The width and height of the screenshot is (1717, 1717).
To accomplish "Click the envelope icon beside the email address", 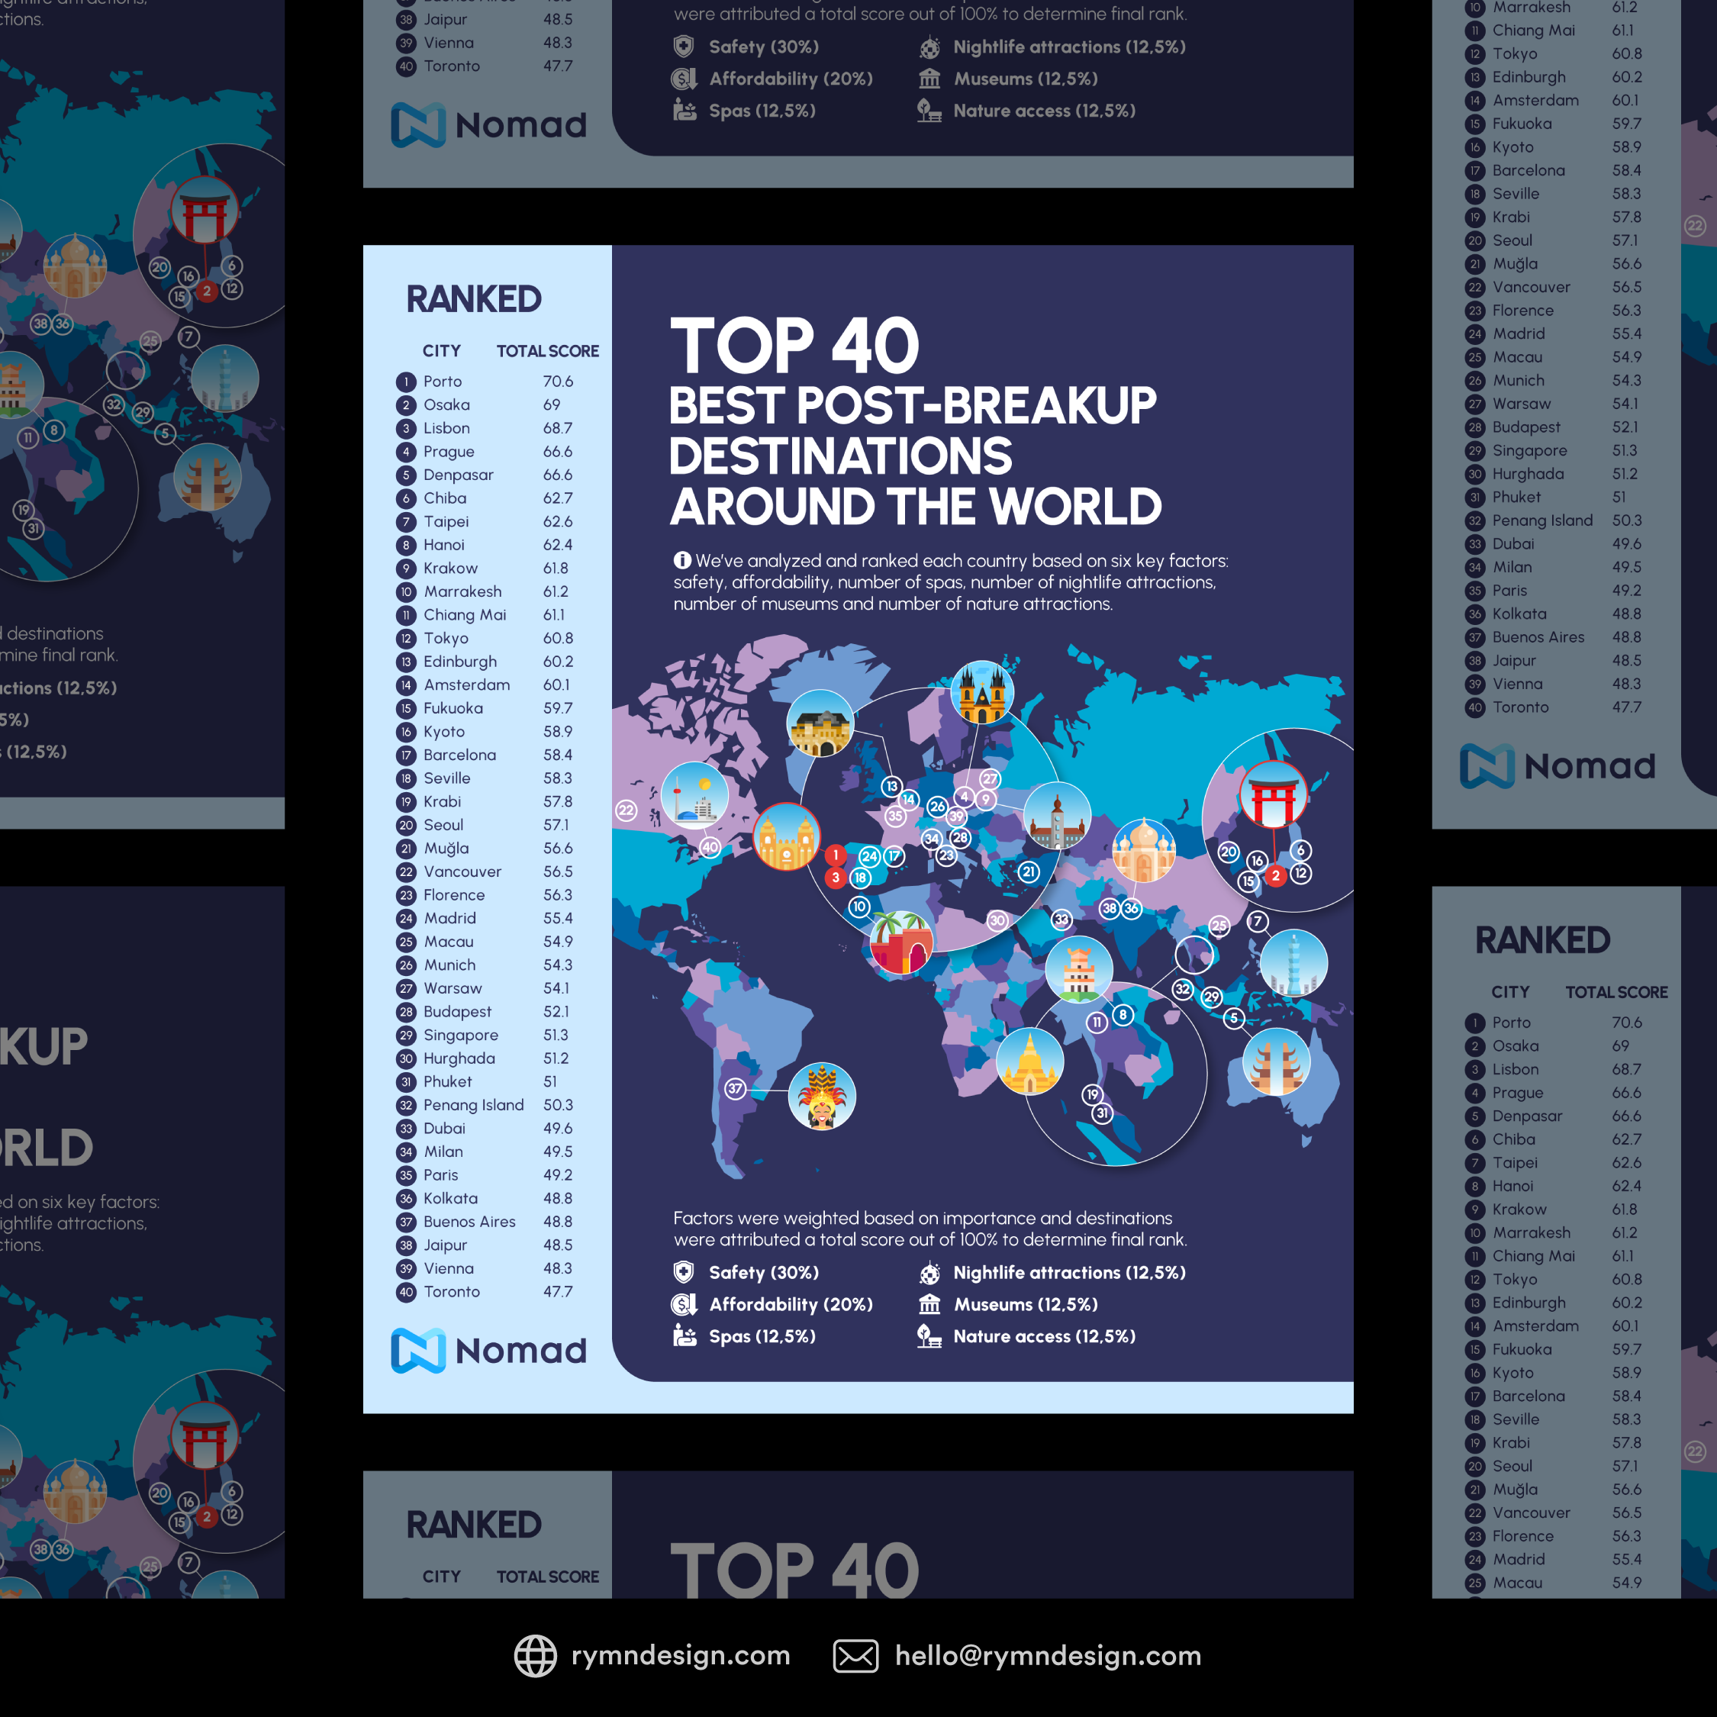I will 855,1656.
